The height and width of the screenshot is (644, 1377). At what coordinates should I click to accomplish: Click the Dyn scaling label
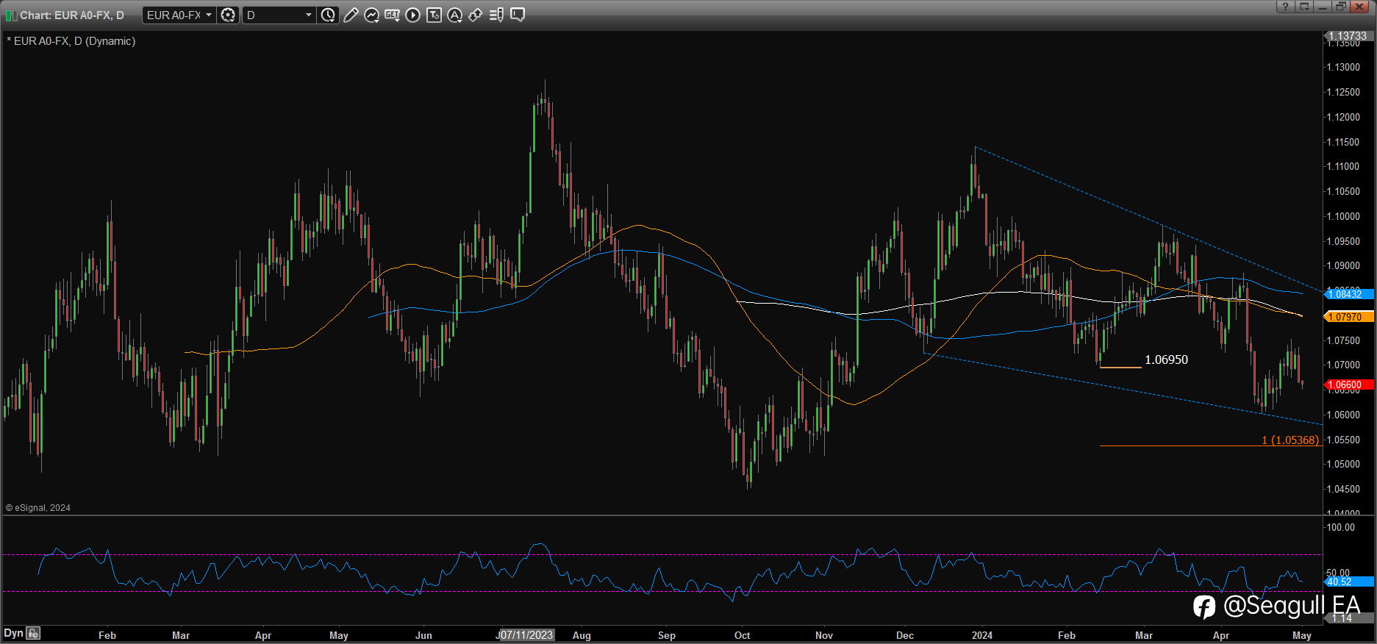point(13,633)
